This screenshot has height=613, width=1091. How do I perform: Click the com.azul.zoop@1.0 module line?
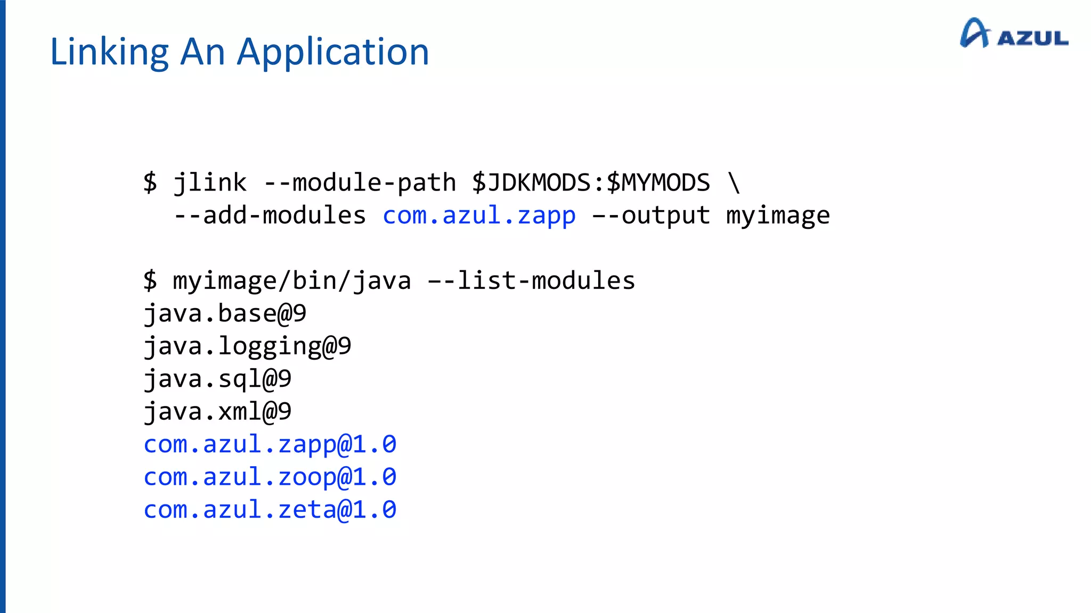point(270,477)
